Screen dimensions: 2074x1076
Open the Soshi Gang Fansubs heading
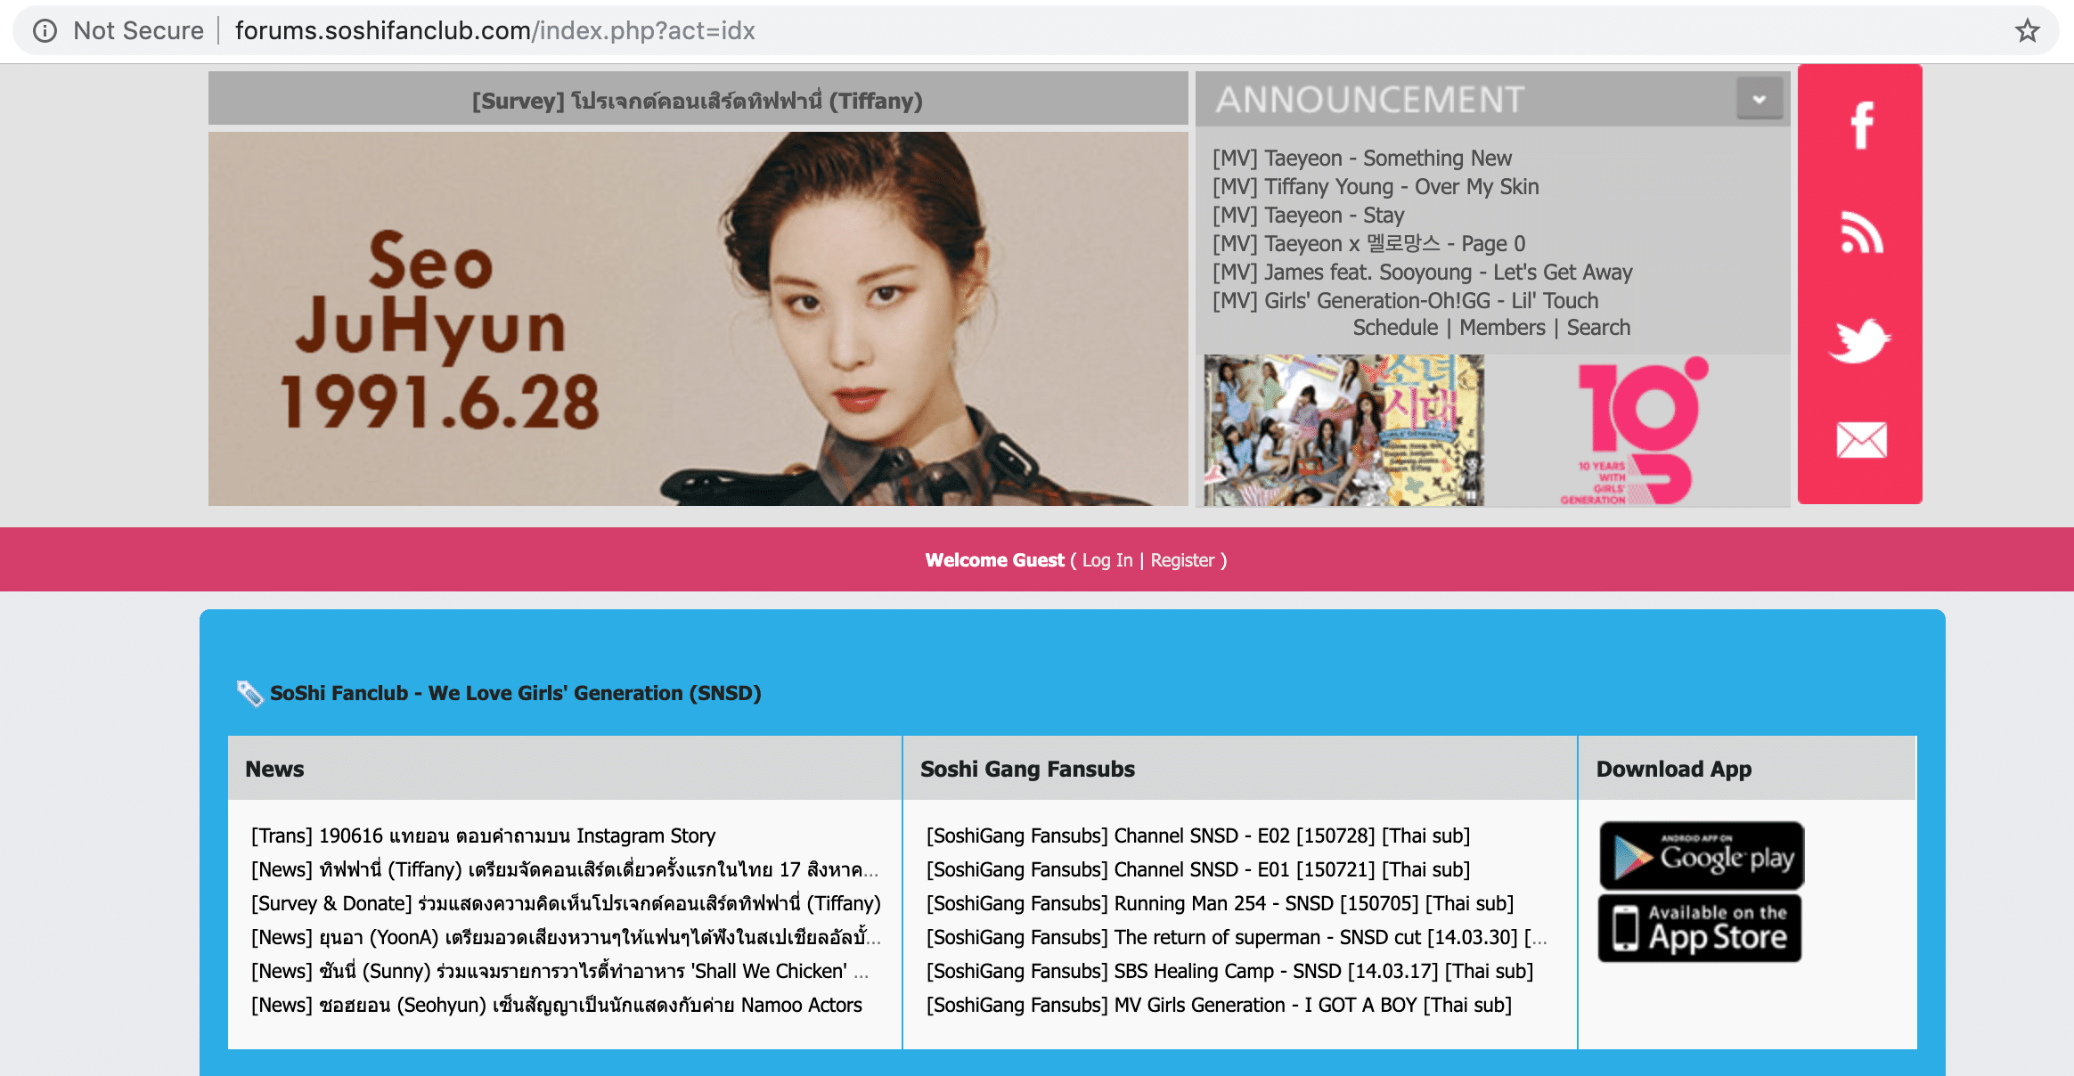coord(1027,769)
